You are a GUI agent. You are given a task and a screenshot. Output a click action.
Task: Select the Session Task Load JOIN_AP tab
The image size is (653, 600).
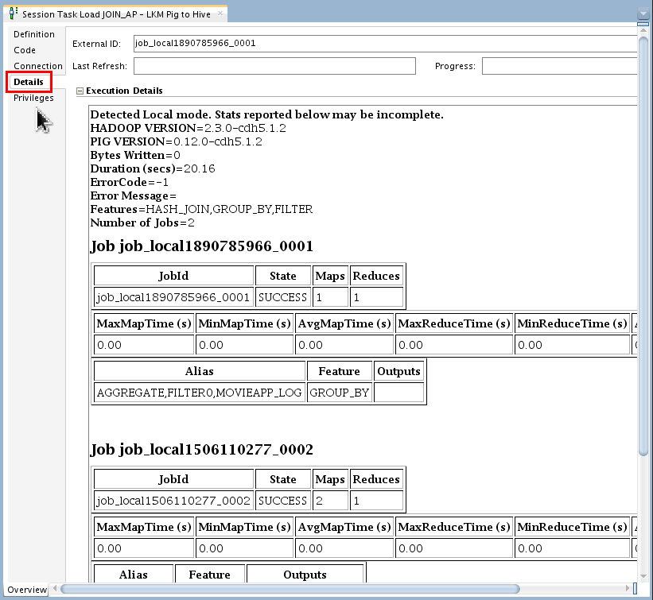point(116,14)
